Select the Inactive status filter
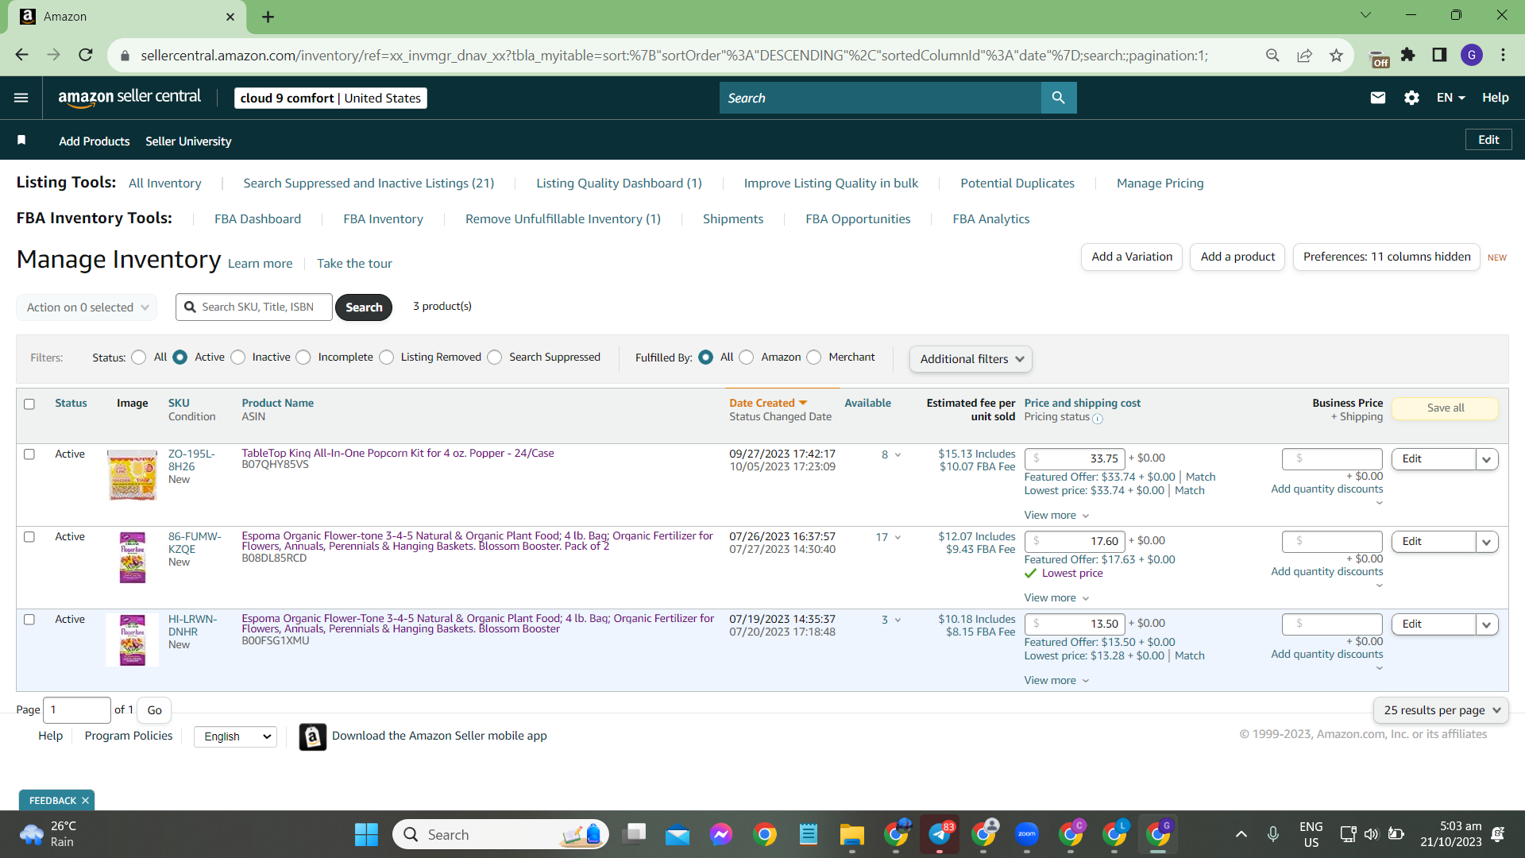This screenshot has width=1525, height=858. point(238,357)
